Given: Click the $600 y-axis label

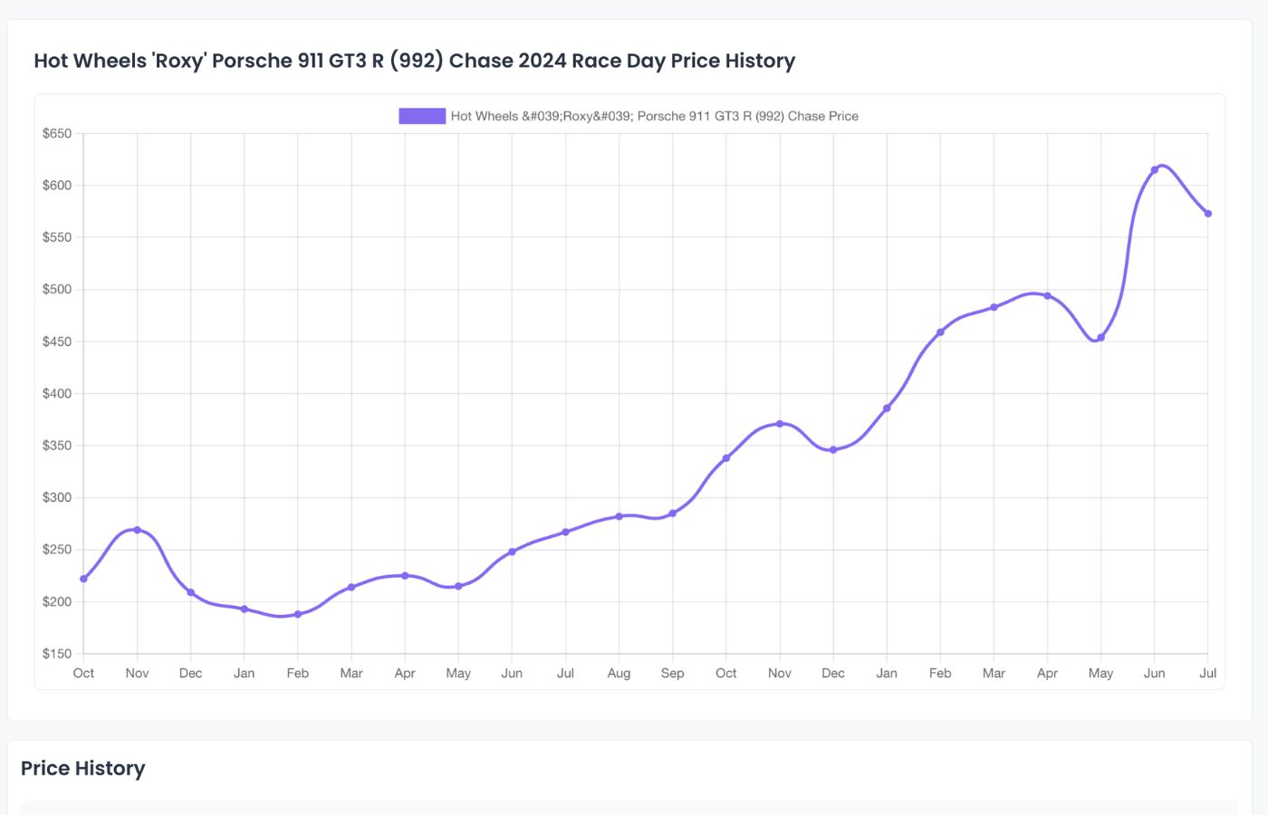Looking at the screenshot, I should [x=57, y=185].
